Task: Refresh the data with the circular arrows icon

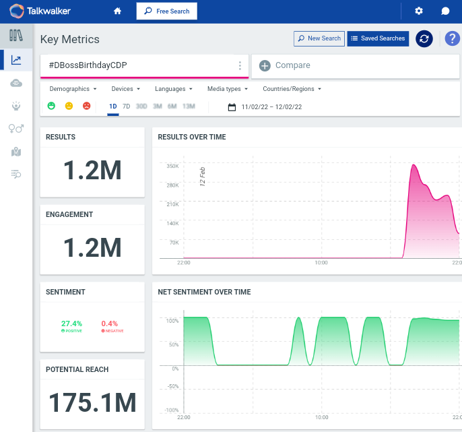Action: 424,38
